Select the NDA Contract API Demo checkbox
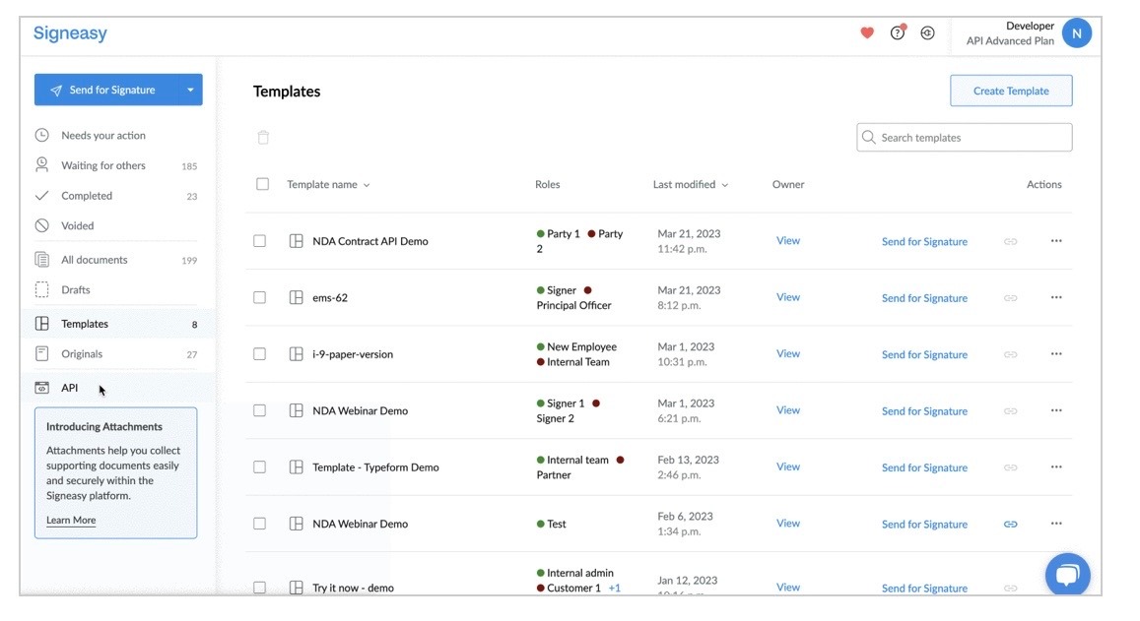 pyautogui.click(x=259, y=241)
